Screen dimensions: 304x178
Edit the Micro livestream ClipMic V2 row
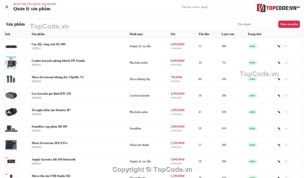[x=279, y=79]
